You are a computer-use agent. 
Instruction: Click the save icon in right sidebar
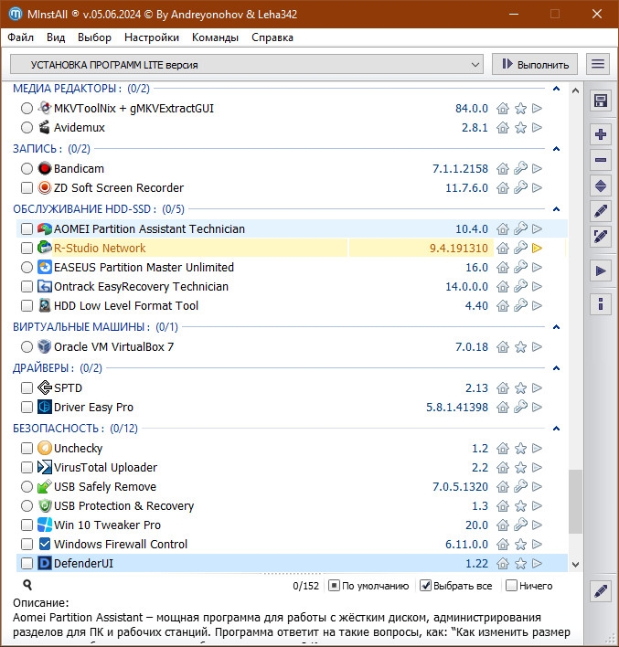pyautogui.click(x=601, y=101)
